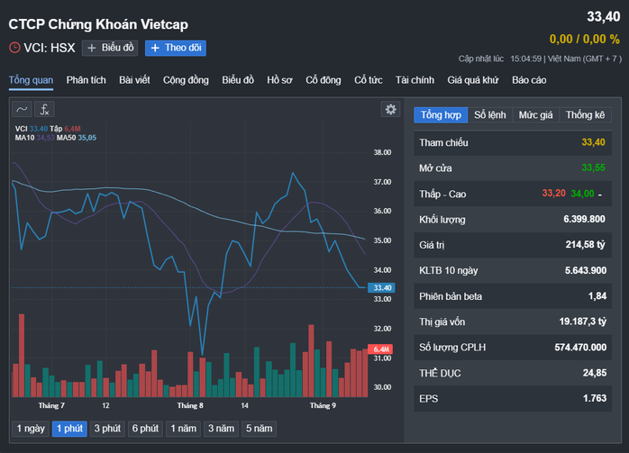
Task: Click the Biểu đồ button near VCI
Action: tap(110, 48)
